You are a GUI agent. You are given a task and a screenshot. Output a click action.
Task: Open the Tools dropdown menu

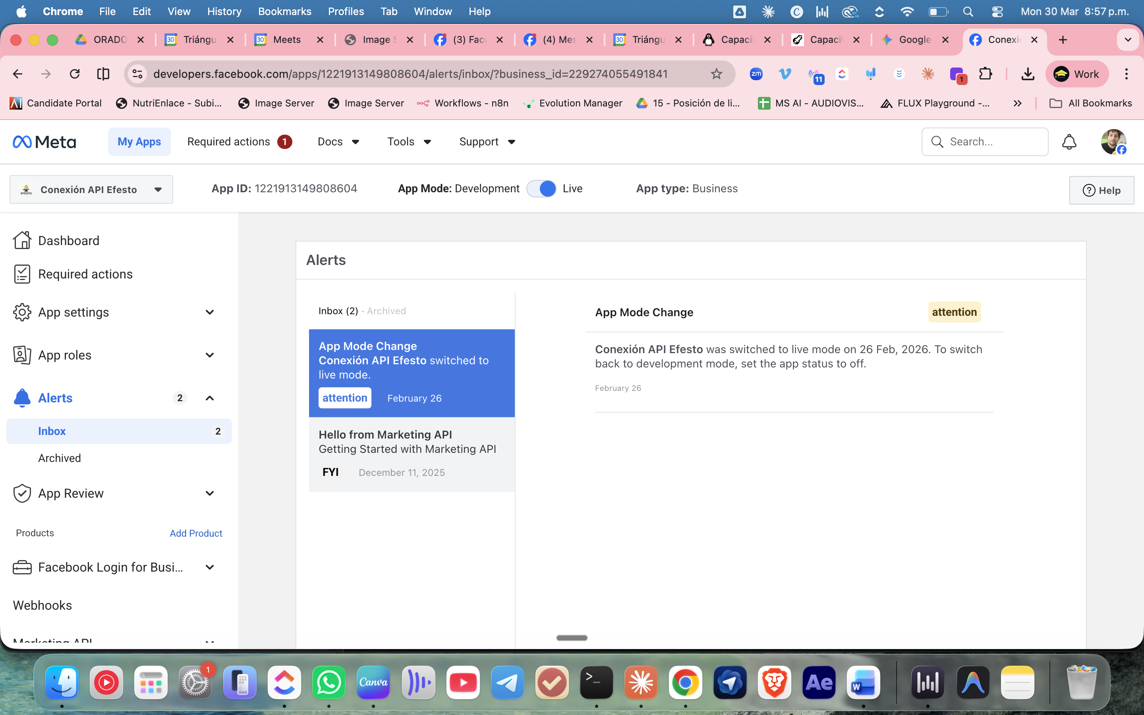409,142
